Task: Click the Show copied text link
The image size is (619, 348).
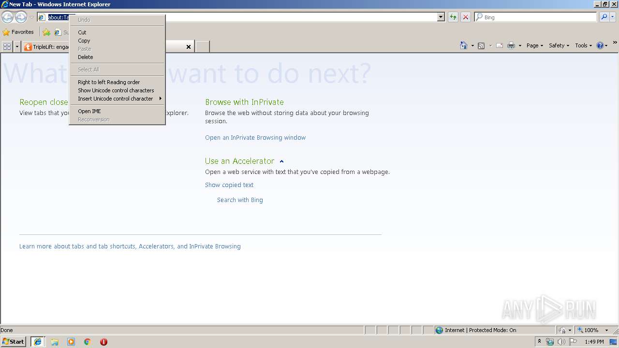Action: tap(229, 185)
